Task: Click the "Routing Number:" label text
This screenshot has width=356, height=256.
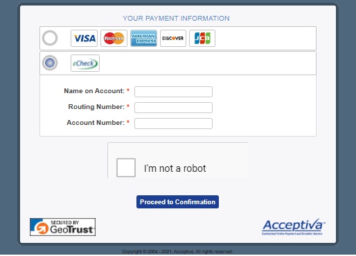Action: click(96, 107)
